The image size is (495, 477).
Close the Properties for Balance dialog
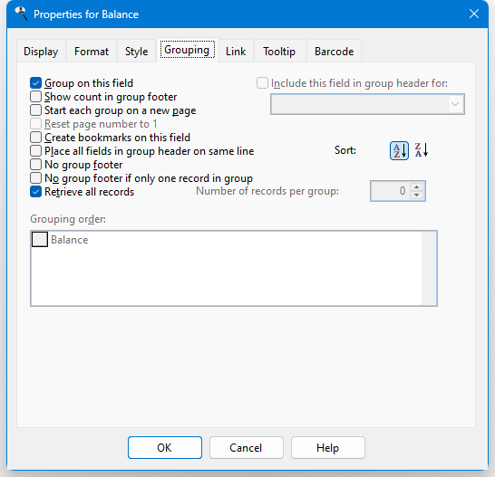tap(474, 14)
